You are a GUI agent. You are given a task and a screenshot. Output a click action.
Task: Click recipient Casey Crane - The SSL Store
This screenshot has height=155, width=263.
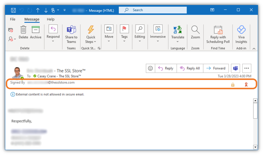59,76
